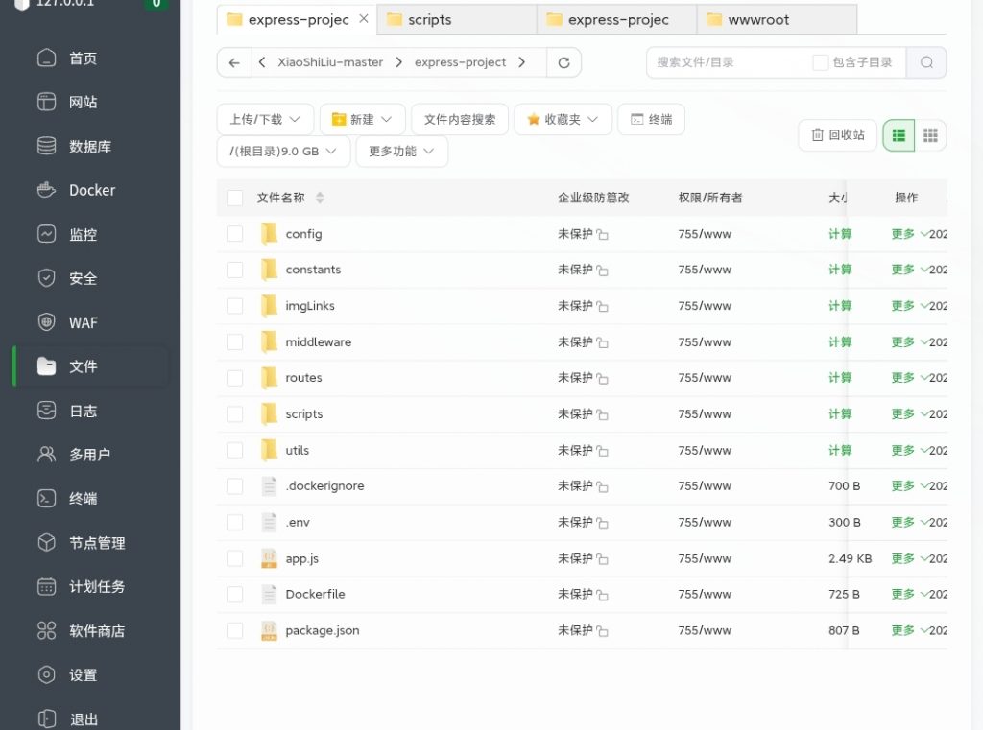The image size is (983, 730).
Task: Click the refresh directory icon
Action: coord(563,62)
